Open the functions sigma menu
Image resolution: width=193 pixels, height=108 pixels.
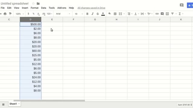tap(180, 14)
